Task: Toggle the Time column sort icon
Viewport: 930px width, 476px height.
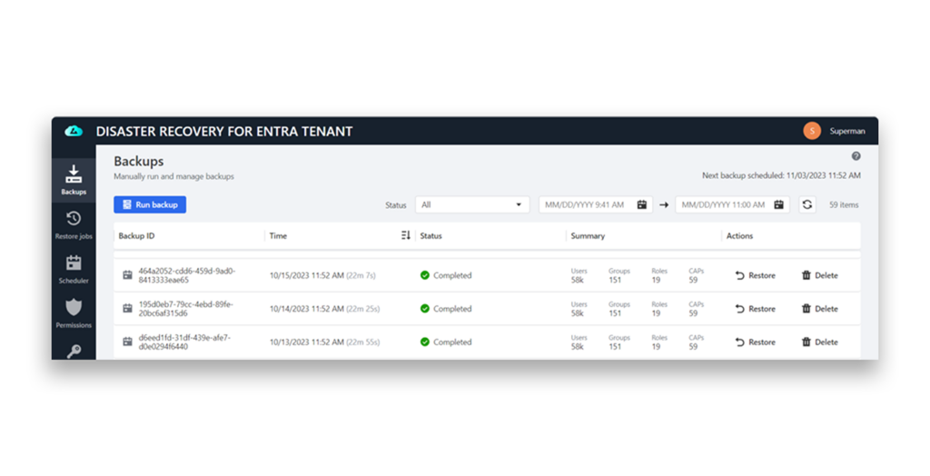Action: pos(405,236)
